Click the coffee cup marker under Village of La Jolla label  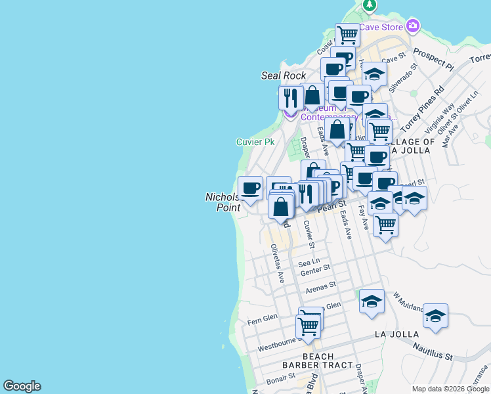[377, 158]
